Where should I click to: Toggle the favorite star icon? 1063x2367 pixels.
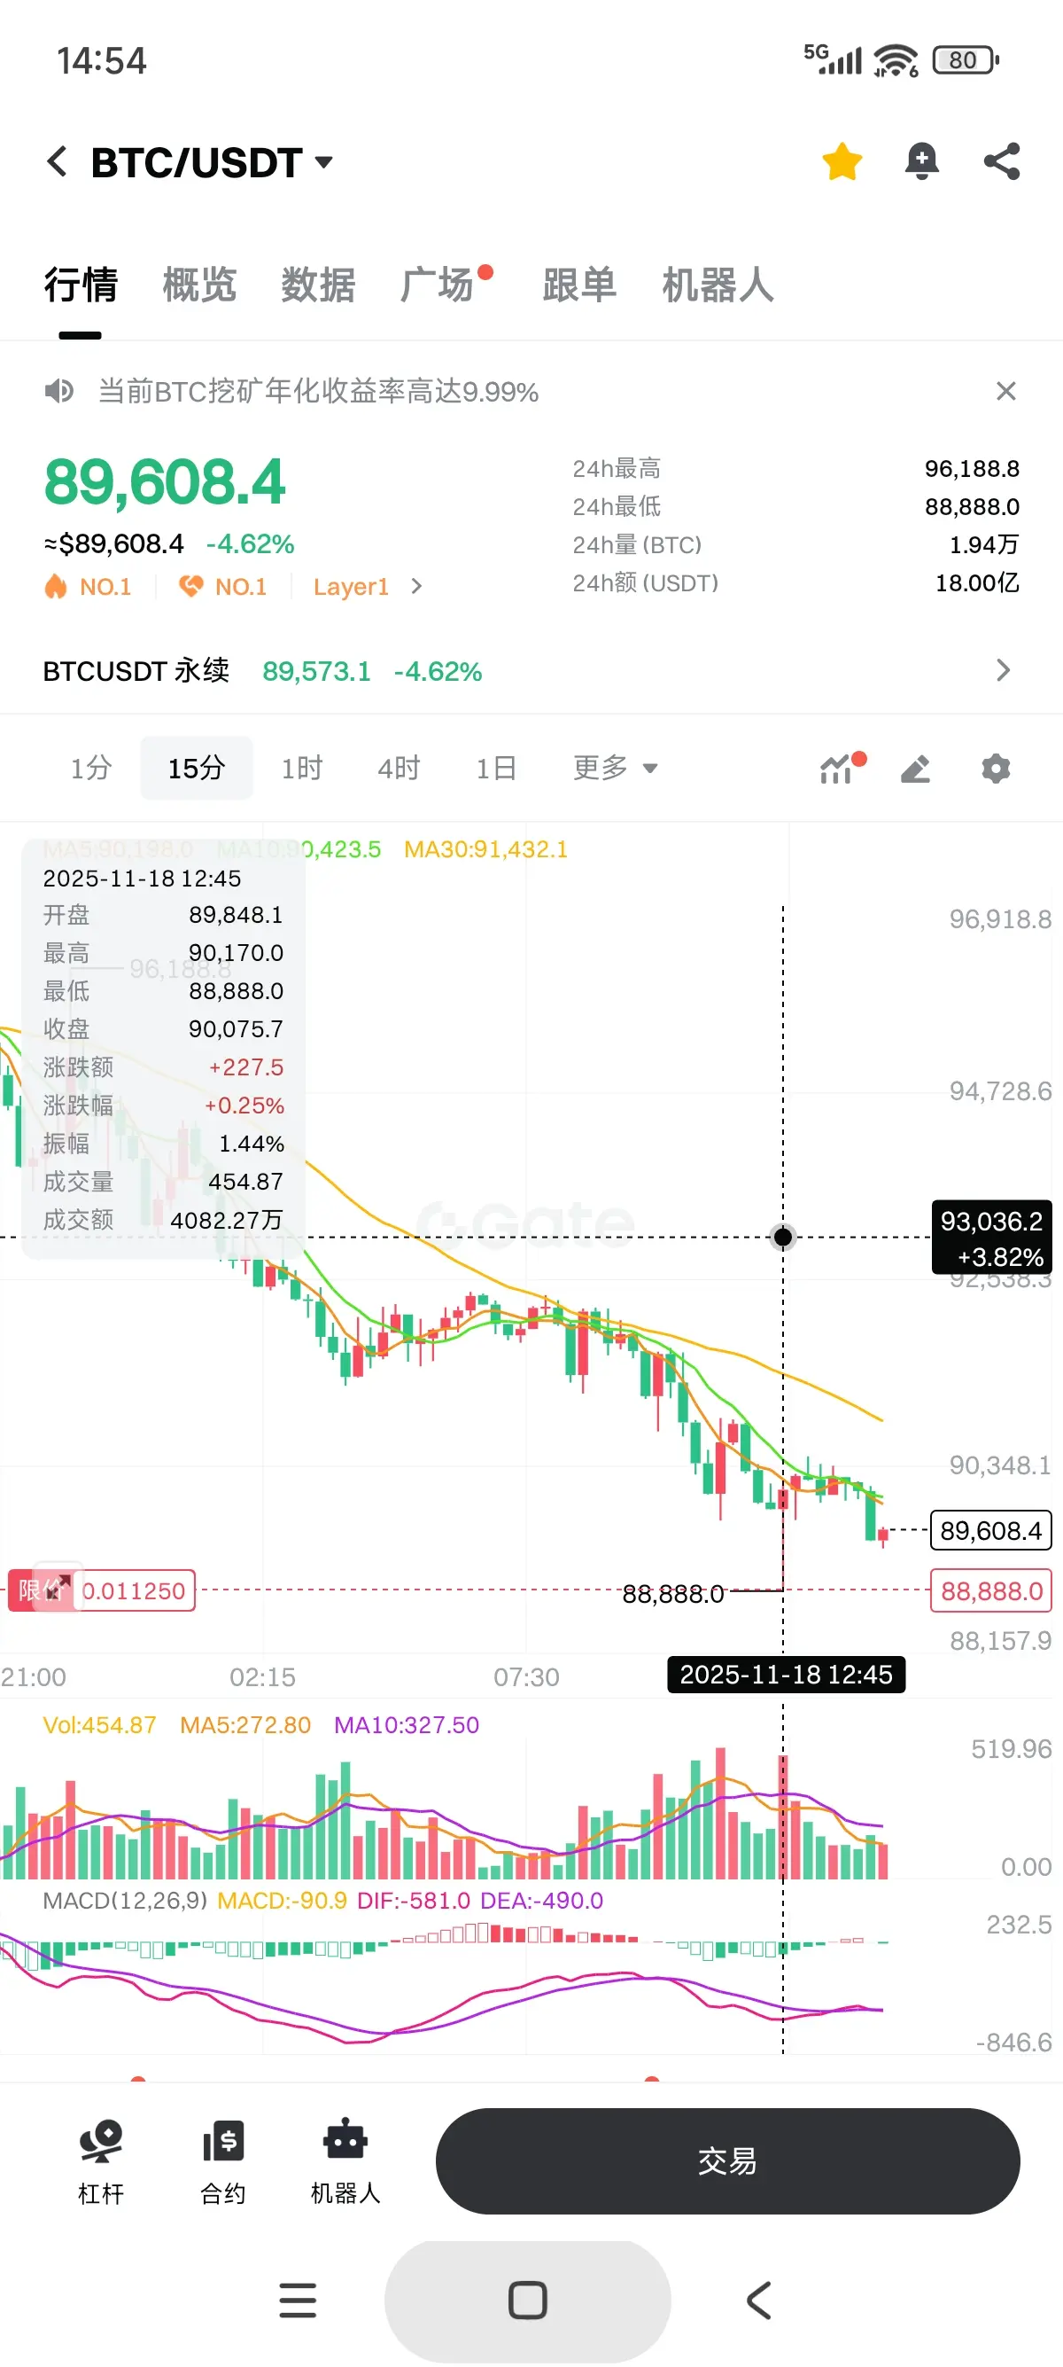coord(842,161)
